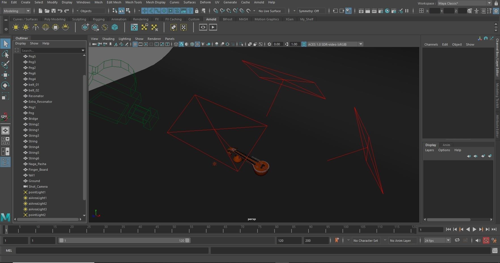The image size is (500, 263).
Task: Start an Arnold render with play icon
Action: [213, 27]
